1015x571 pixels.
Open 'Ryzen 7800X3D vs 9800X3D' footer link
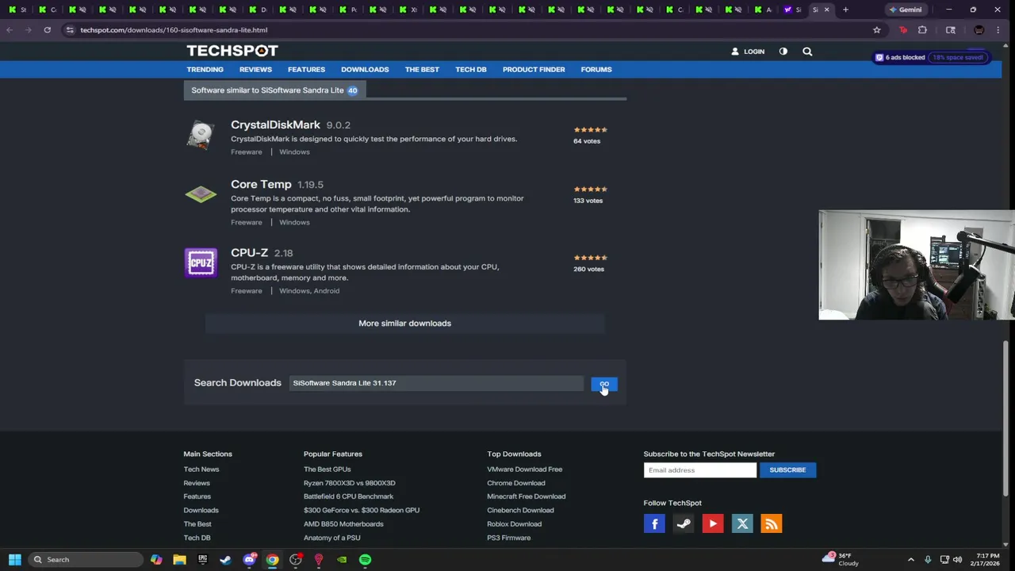(349, 483)
